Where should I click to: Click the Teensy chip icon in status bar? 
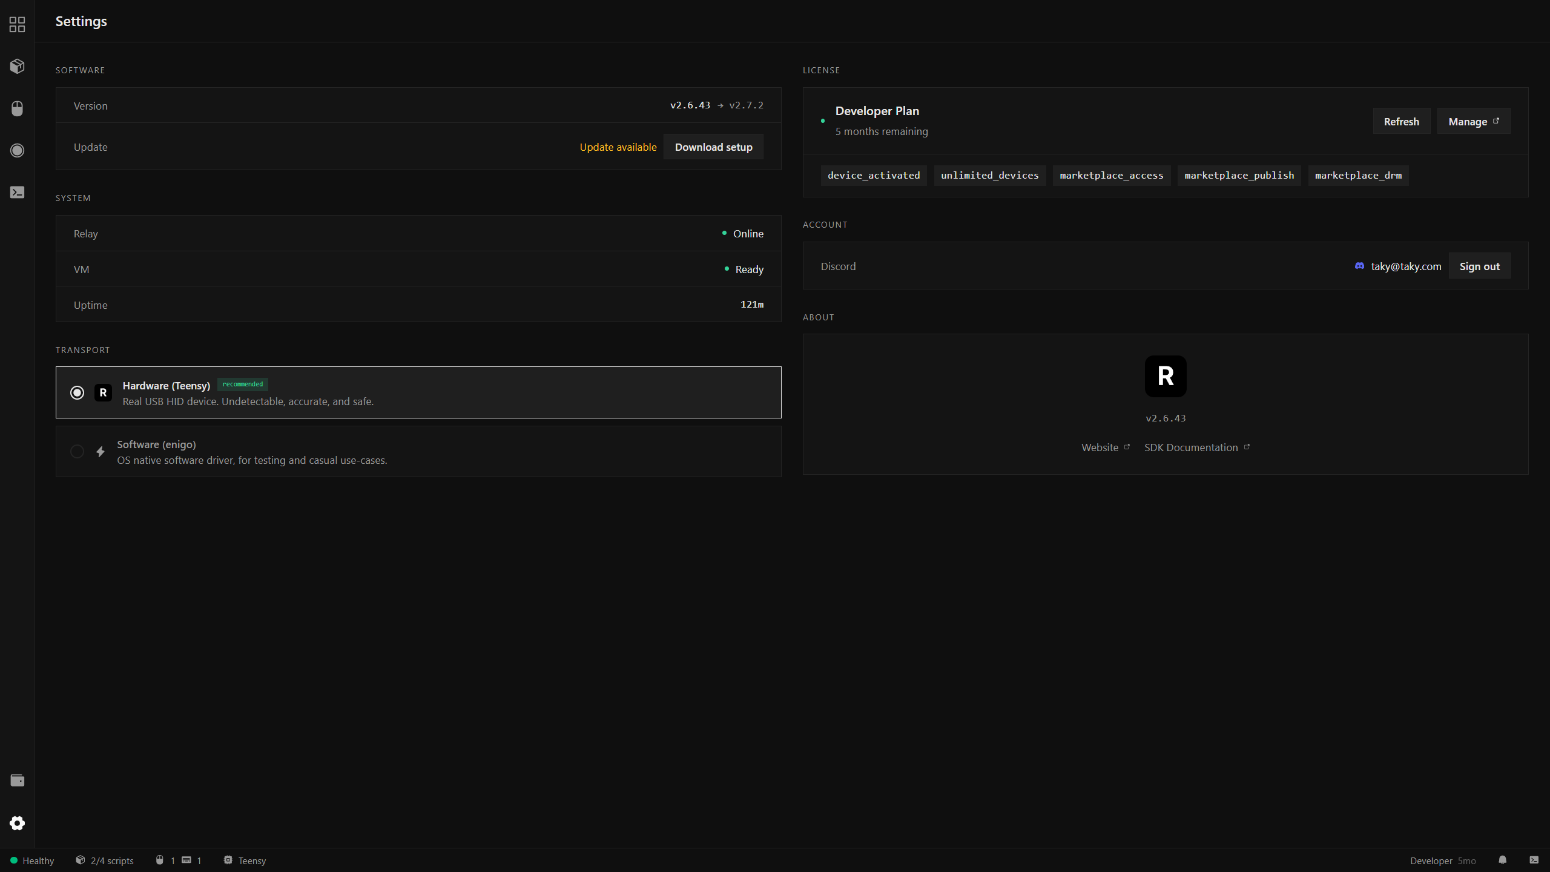(x=228, y=860)
